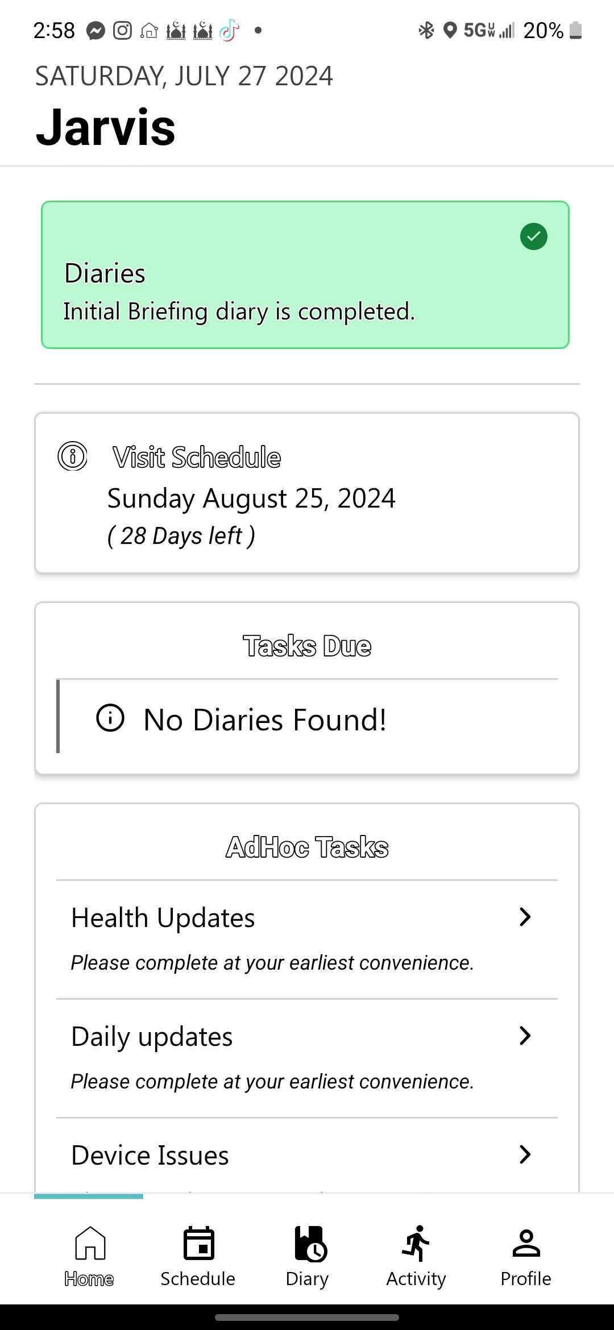Tap the Home house icon
The height and width of the screenshot is (1330, 614).
(x=90, y=1242)
